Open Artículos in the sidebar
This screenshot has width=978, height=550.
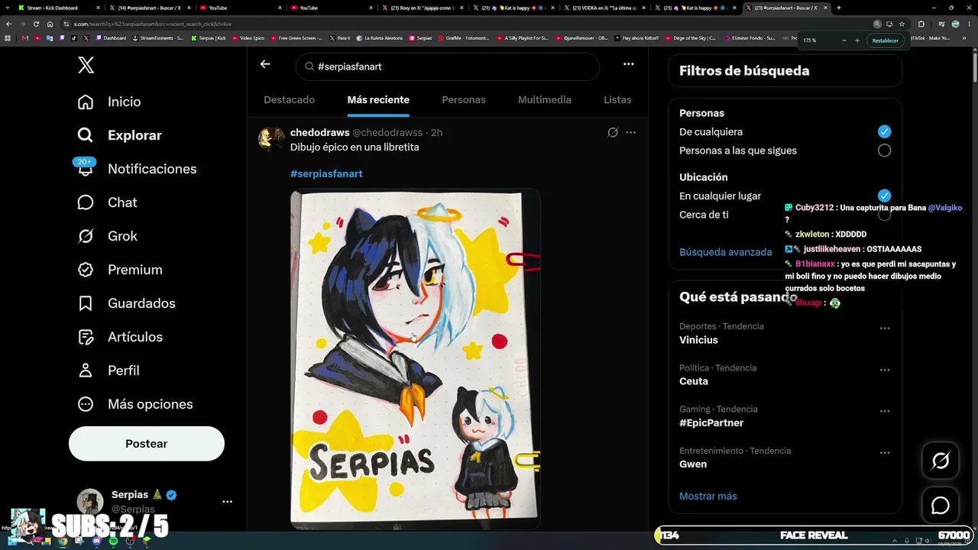119,337
